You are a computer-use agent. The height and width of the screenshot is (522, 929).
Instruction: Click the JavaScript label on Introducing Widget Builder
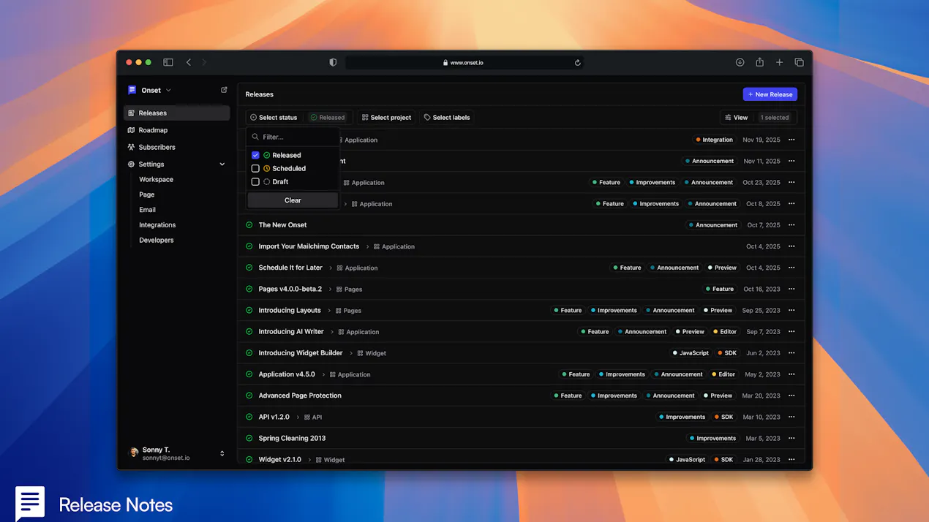(x=691, y=353)
